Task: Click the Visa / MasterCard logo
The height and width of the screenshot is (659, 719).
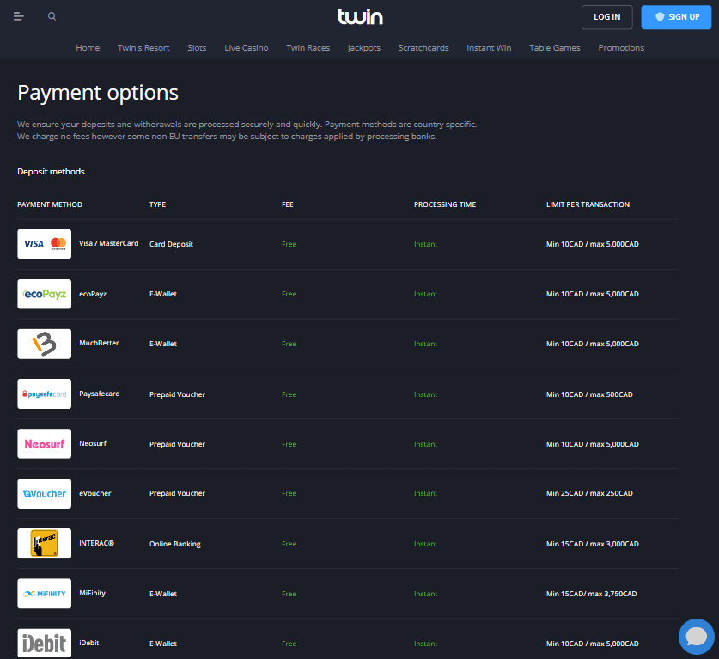Action: coord(45,244)
